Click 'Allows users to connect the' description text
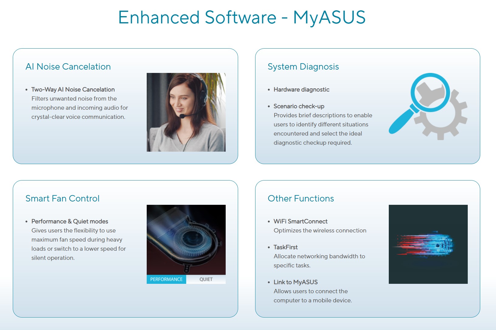The height and width of the screenshot is (330, 496). [x=310, y=291]
